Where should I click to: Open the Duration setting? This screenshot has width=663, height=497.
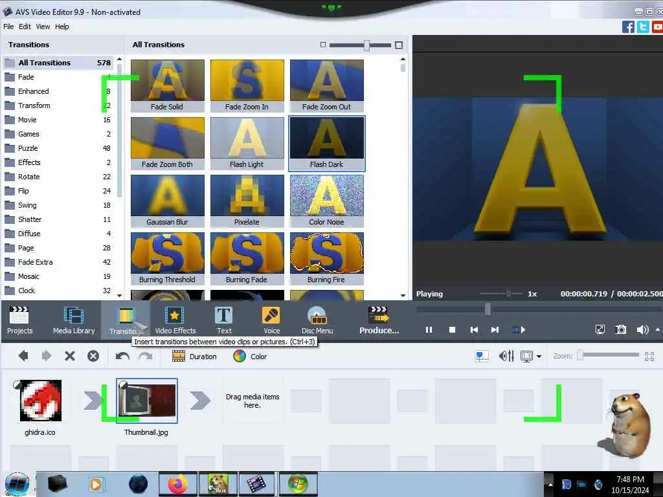point(194,357)
